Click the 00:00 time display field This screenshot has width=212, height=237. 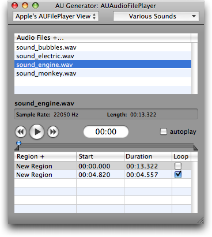pyautogui.click(x=106, y=131)
